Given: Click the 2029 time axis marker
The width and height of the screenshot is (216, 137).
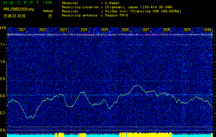Looking at the screenshot, I should (187, 30).
